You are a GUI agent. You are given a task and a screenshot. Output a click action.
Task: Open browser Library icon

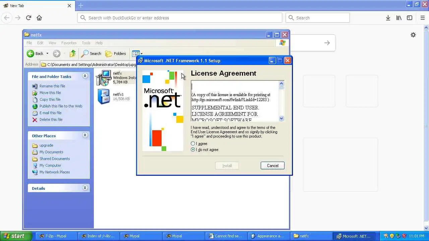399,18
